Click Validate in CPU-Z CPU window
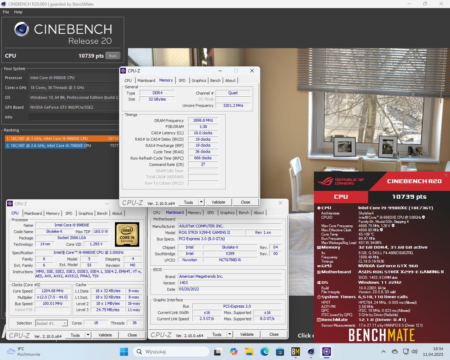This screenshot has width=450, height=360. 105,335
